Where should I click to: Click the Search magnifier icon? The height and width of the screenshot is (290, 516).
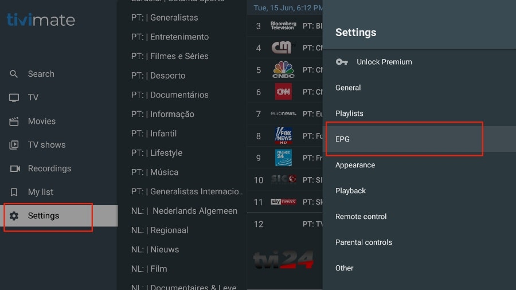tap(14, 74)
